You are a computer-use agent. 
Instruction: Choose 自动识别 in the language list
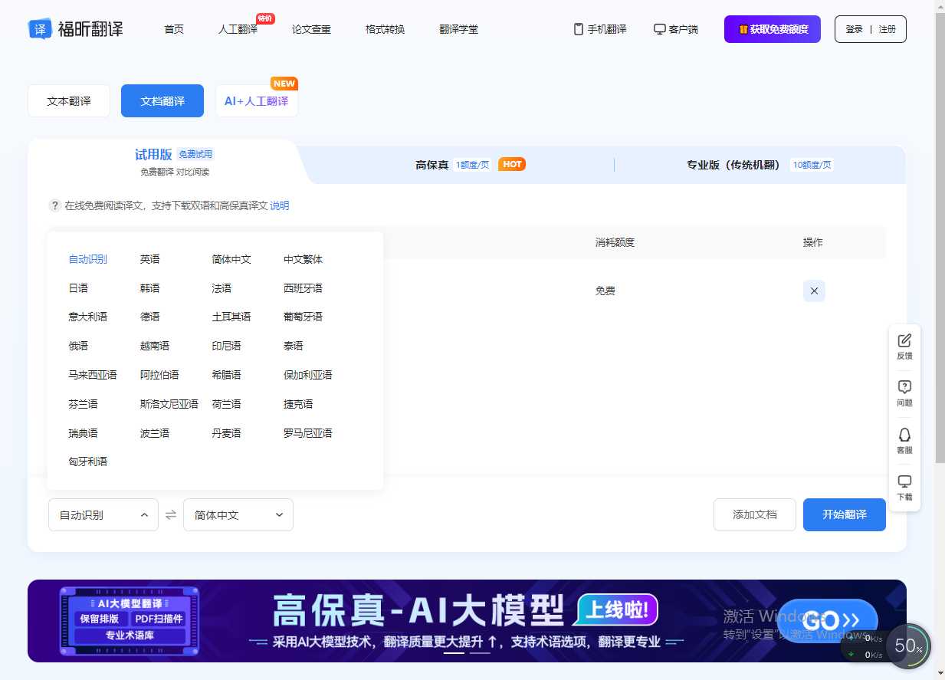pos(87,259)
